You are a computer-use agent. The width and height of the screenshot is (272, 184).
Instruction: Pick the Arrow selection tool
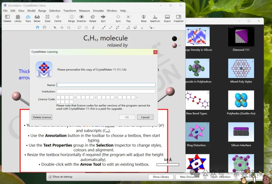(x=55, y=28)
